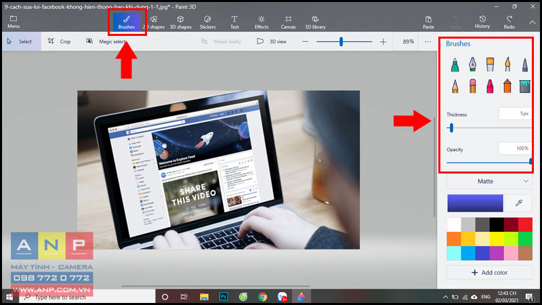542x305 pixels.
Task: Activate the Magic select tool
Action: click(x=106, y=41)
